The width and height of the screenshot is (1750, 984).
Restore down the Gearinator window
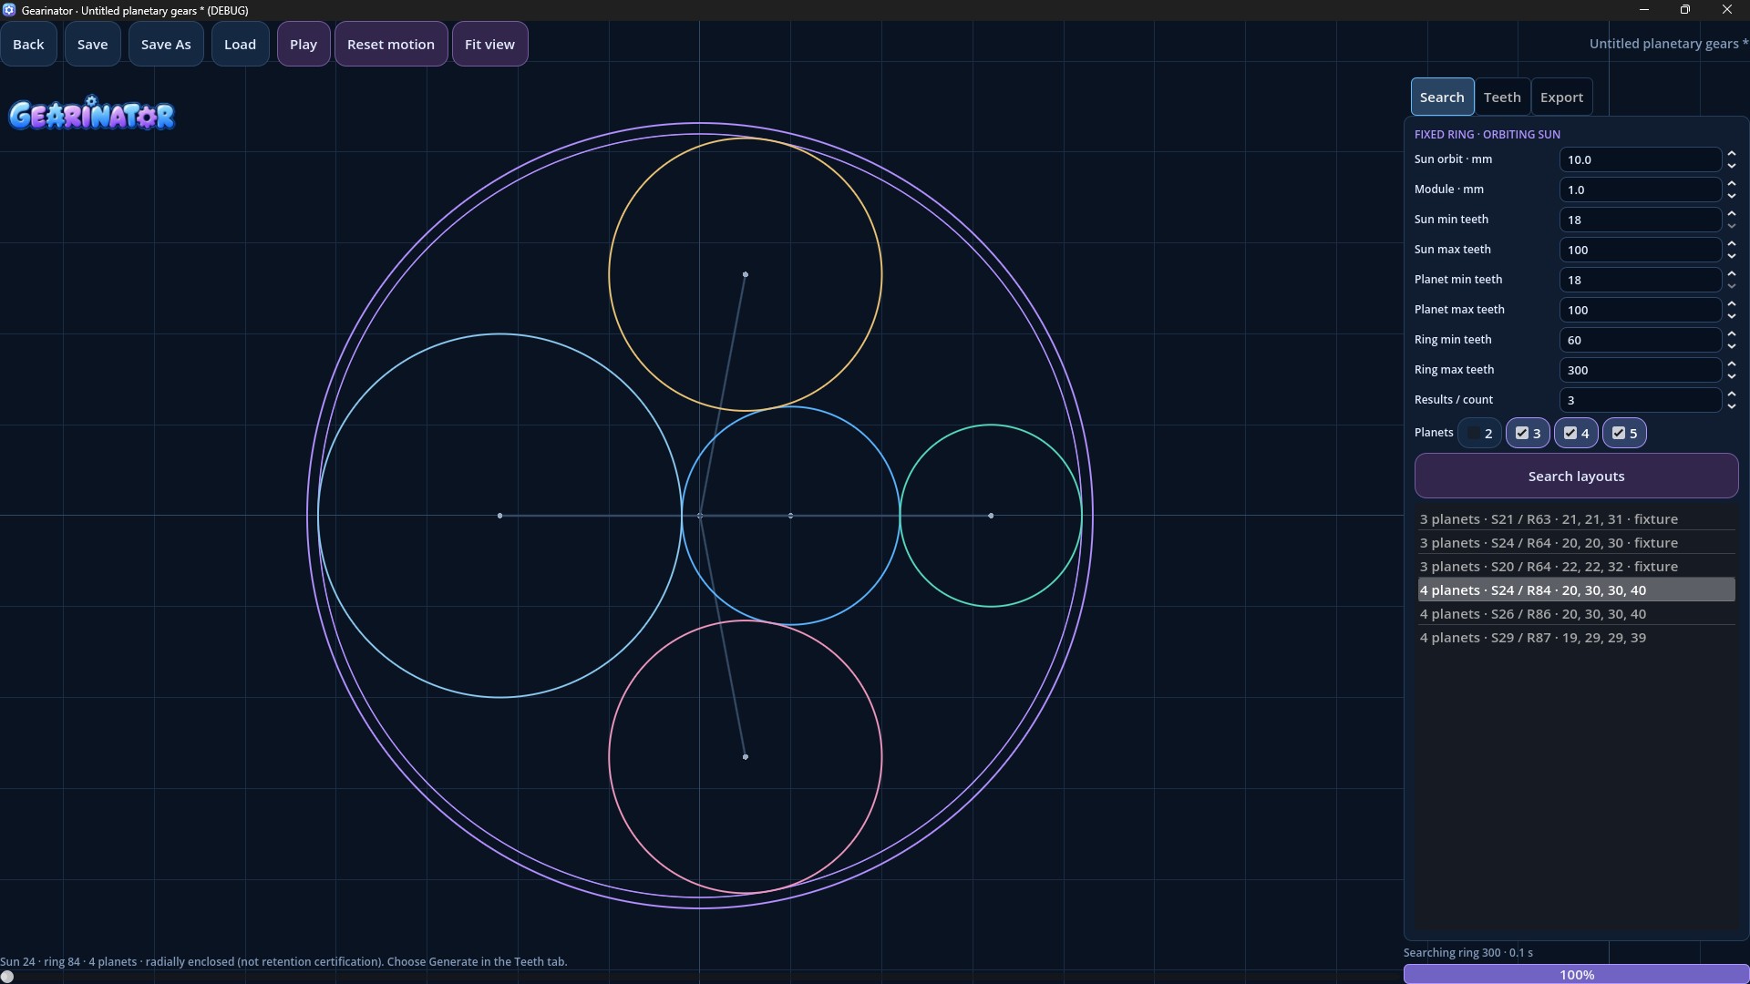[1685, 10]
